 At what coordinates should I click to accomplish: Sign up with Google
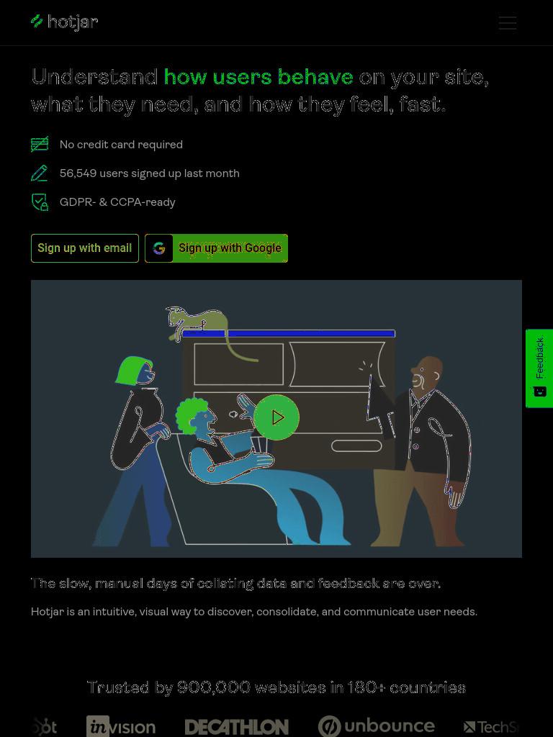216,248
